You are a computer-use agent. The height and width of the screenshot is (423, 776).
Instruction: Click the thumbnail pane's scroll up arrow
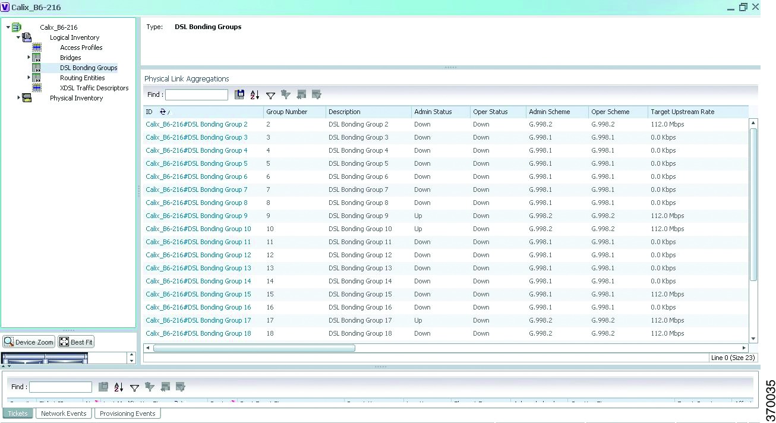(132, 355)
